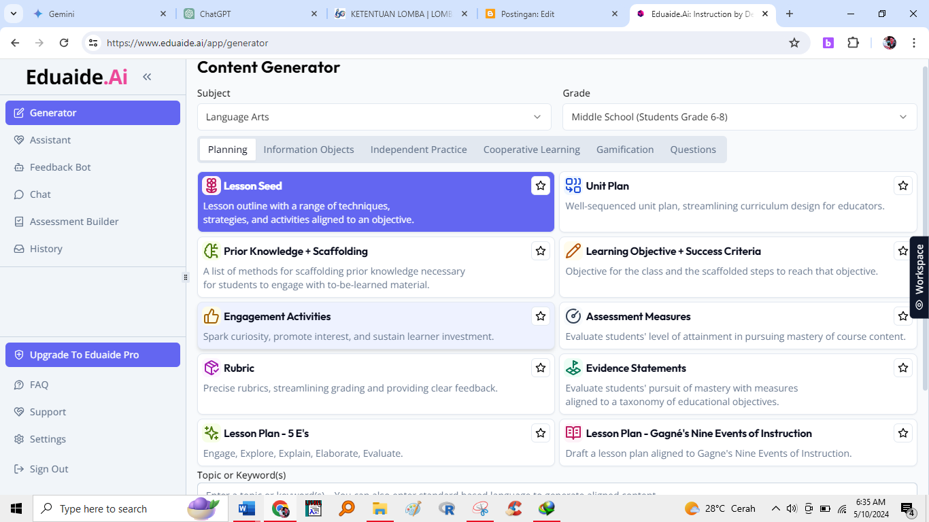Open the FAQ link in sidebar

[x=92, y=385]
